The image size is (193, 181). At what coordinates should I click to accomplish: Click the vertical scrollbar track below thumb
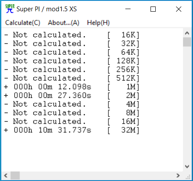coord(187,104)
